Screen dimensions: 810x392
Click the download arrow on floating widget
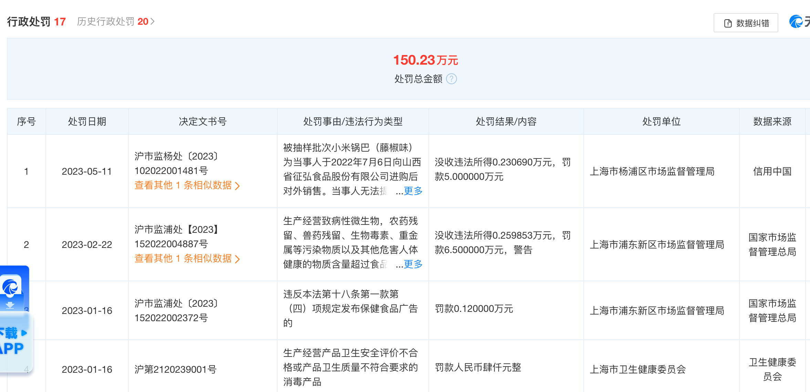click(x=10, y=305)
